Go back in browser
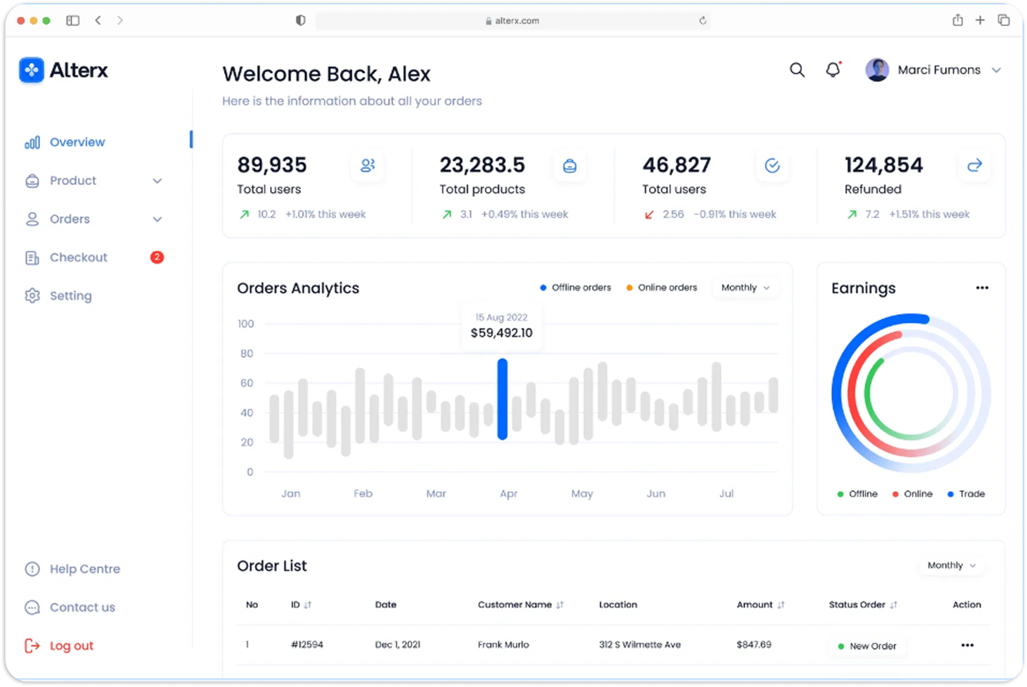1027x687 pixels. coord(98,20)
